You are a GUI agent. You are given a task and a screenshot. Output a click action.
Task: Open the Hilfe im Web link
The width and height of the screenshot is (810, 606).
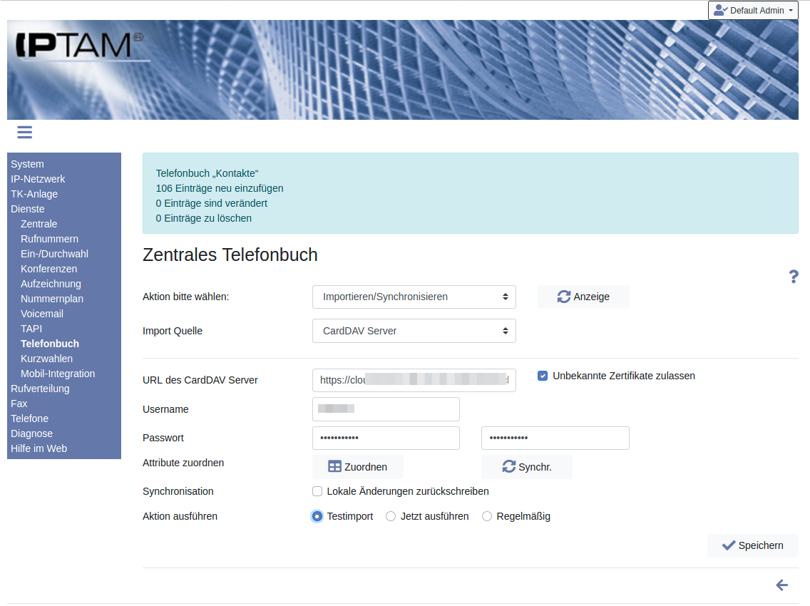(x=39, y=448)
